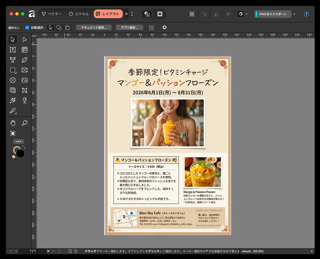This screenshot has height=259, width=320.
Task: Select the Table tool
Action: 25,50
